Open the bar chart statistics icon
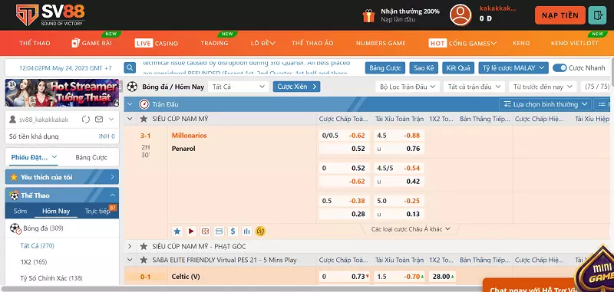The width and height of the screenshot is (614, 292). coord(246,231)
